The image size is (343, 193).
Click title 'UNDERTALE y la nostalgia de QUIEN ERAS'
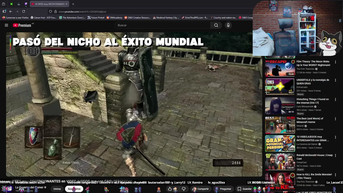(x=313, y=81)
